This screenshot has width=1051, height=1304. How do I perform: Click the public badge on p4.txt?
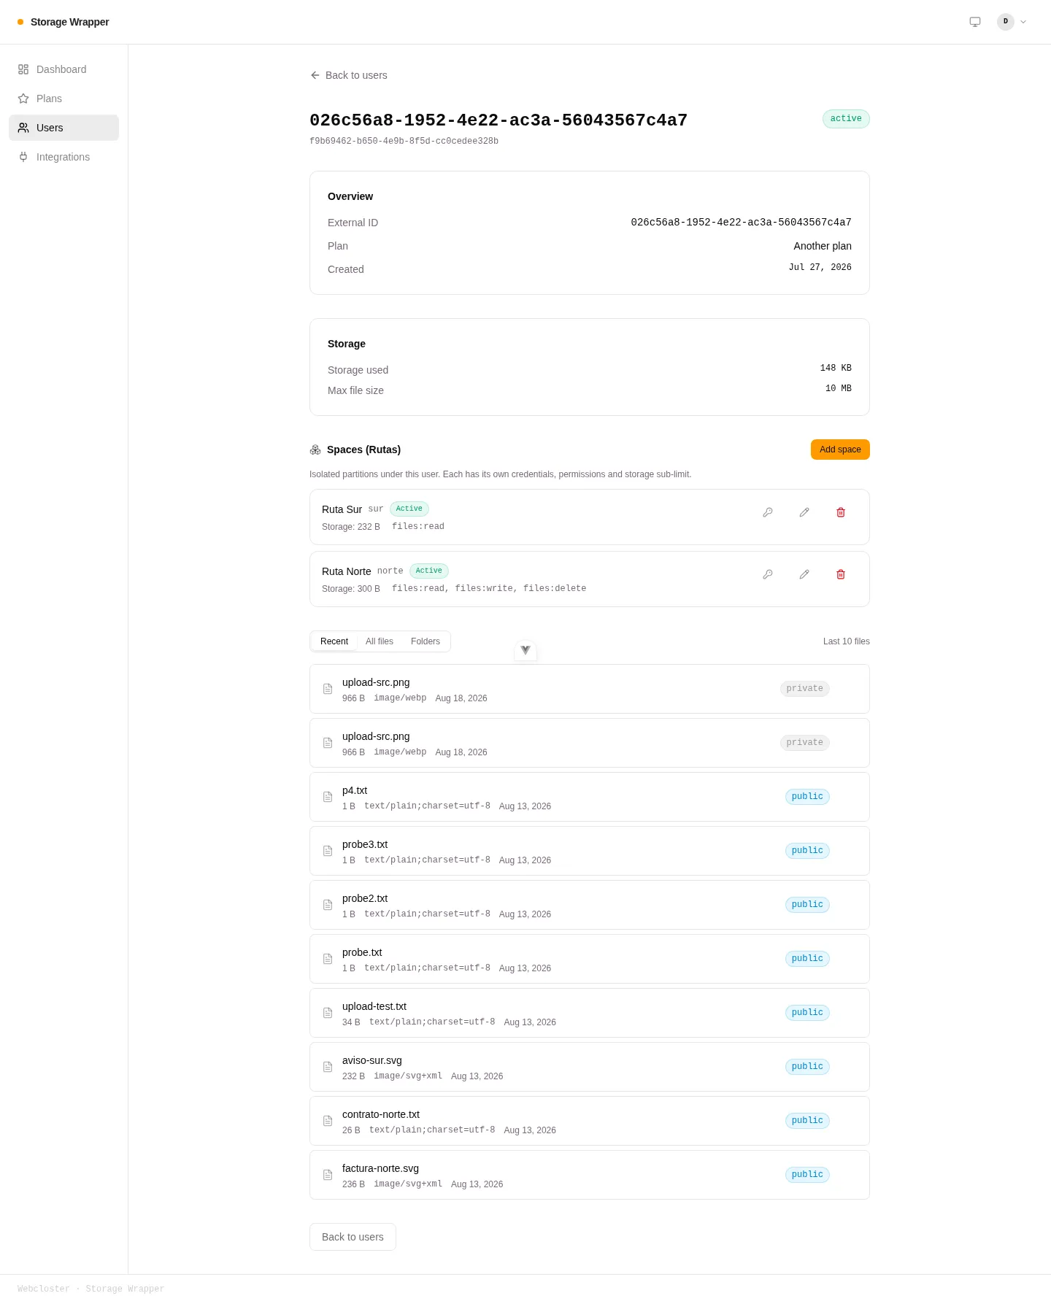point(807,797)
